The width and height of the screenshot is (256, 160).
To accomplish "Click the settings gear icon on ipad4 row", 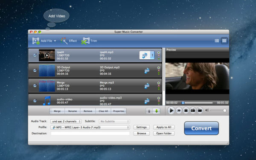I will click(x=159, y=52).
